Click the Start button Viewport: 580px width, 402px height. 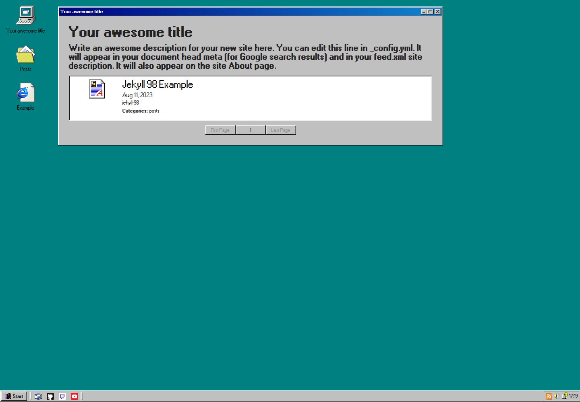click(14, 396)
